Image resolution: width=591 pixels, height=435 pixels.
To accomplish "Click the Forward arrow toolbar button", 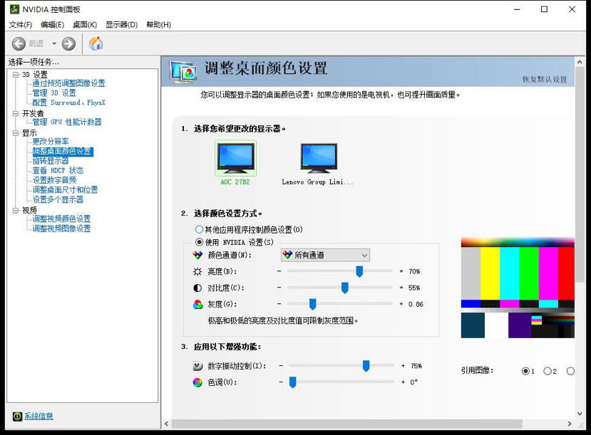I will pos(68,43).
